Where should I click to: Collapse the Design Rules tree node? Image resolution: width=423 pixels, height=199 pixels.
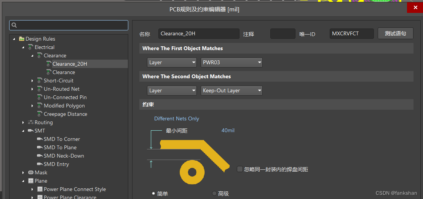(x=14, y=39)
